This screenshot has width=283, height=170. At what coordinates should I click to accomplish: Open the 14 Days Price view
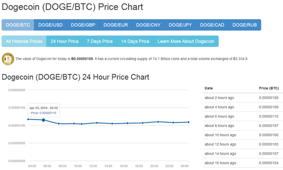135,41
